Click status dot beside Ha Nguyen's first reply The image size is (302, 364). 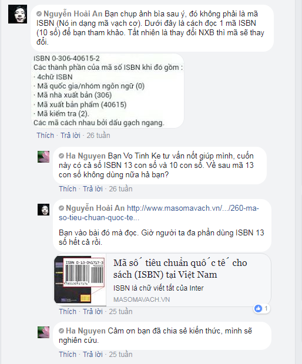click(x=61, y=156)
